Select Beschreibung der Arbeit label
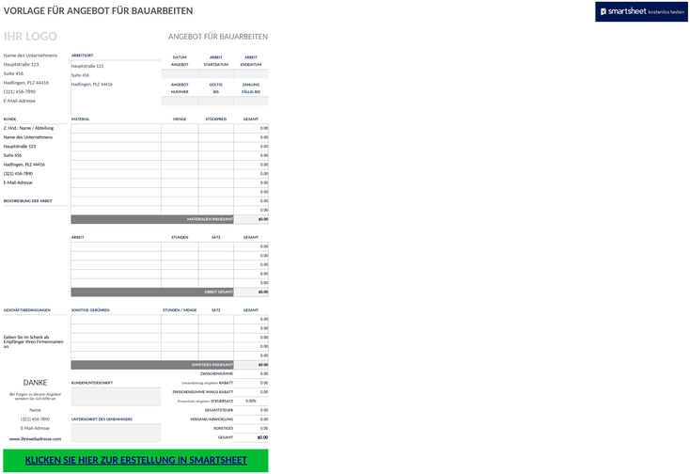 27,201
